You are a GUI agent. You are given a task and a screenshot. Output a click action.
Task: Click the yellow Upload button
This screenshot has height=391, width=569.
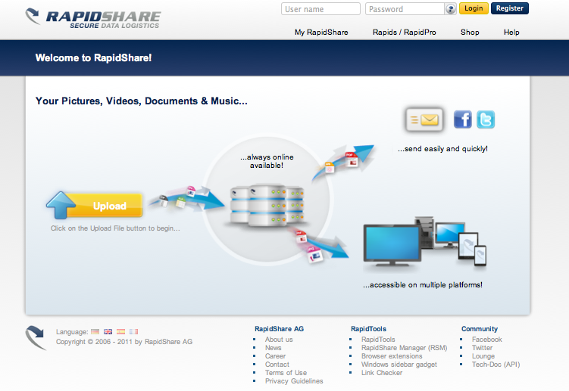pyautogui.click(x=95, y=206)
